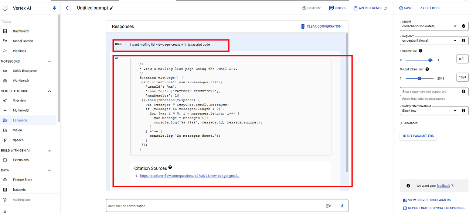The width and height of the screenshot is (473, 213).
Task: Click the Vertex AI logo icon
Action: 5,8
